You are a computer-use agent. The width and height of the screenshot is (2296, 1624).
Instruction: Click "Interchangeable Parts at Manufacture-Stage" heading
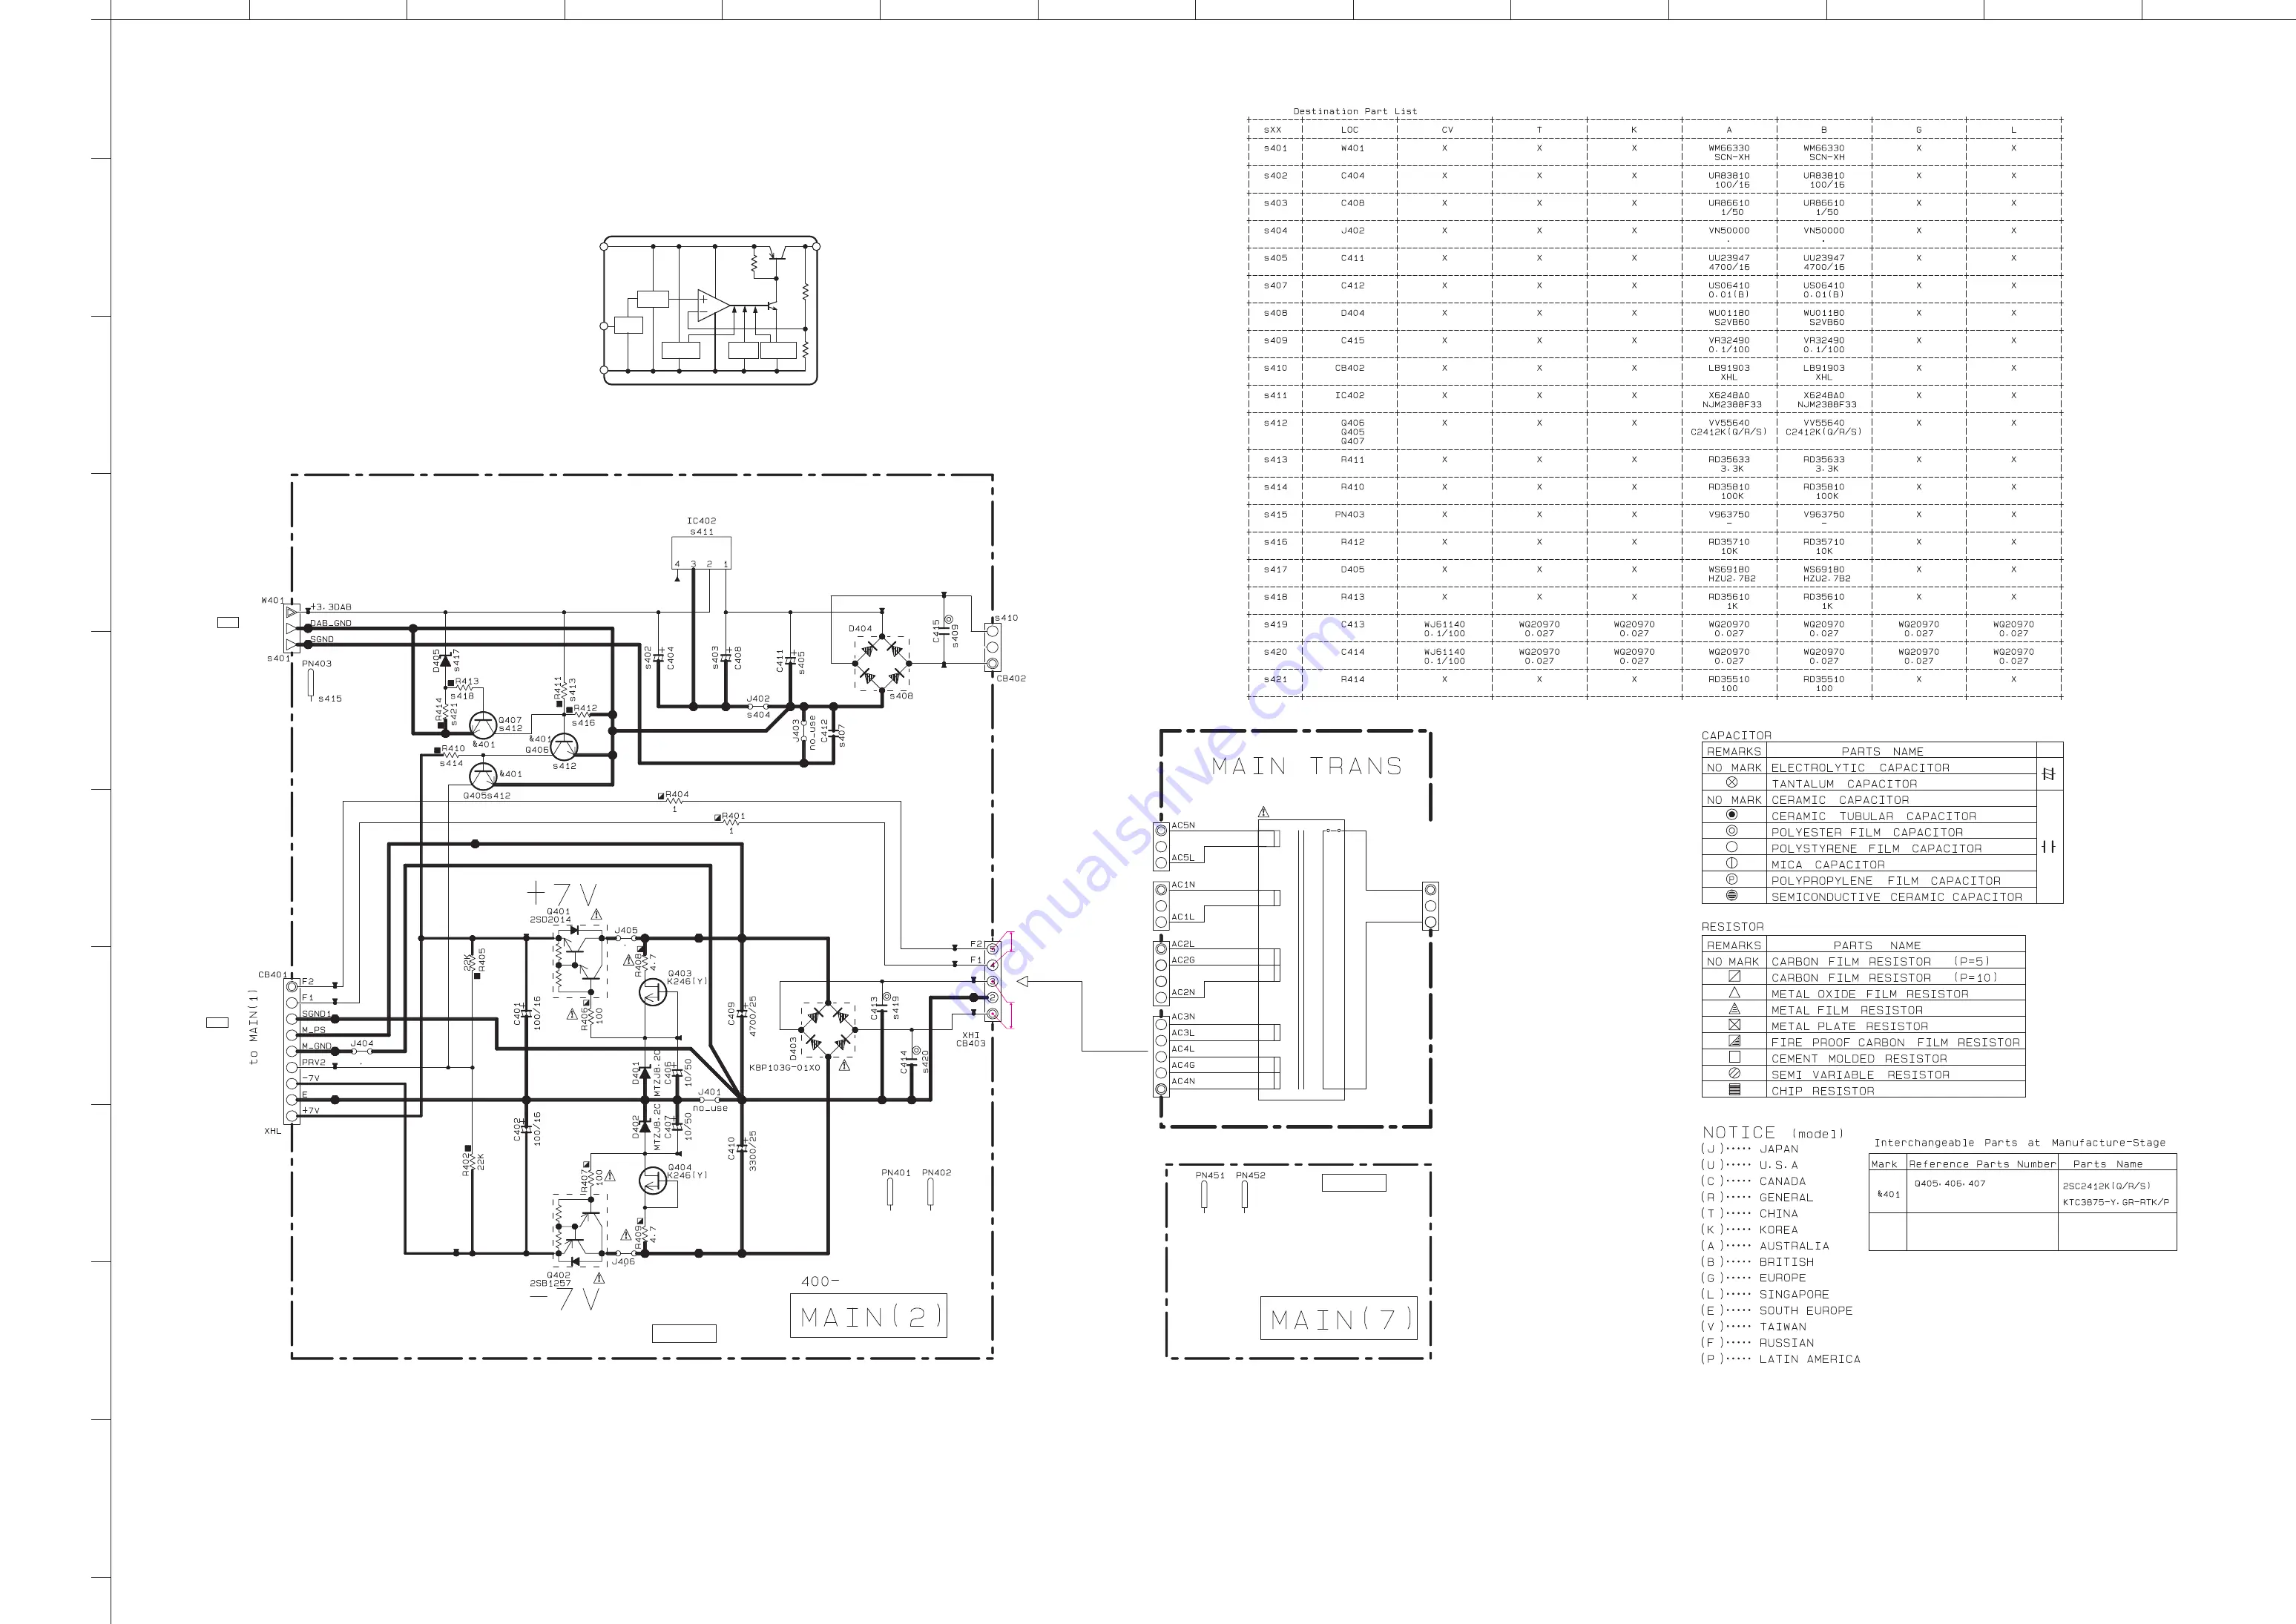pyautogui.click(x=2019, y=1142)
